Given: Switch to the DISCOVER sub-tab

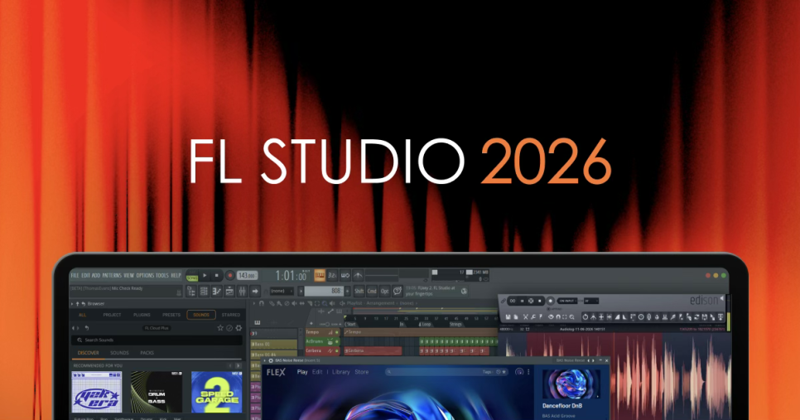Looking at the screenshot, I should click(89, 353).
